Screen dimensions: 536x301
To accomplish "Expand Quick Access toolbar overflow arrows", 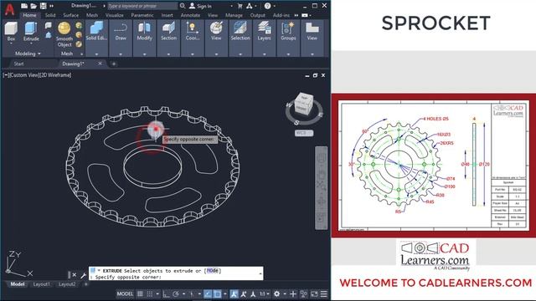I will (51, 6).
